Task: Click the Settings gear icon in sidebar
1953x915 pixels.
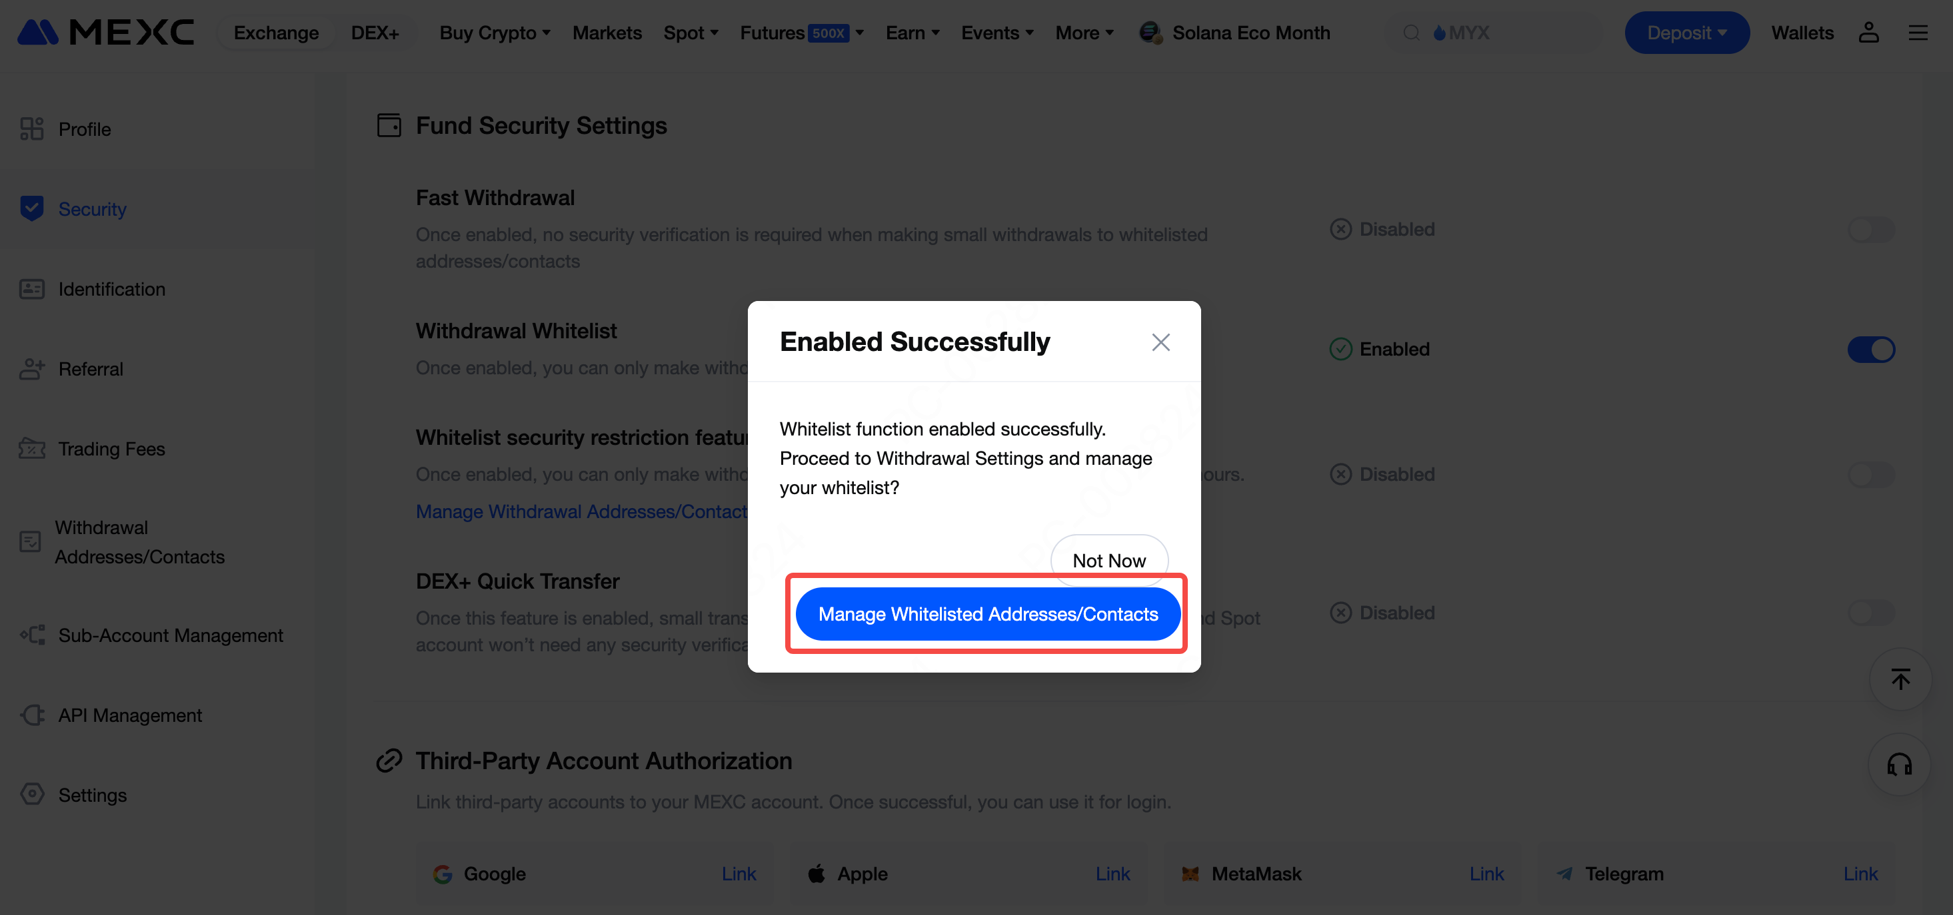Action: 32,794
